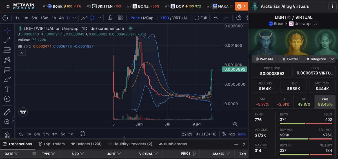
Task: Open the indicators fx menu
Action: click(x=110, y=18)
